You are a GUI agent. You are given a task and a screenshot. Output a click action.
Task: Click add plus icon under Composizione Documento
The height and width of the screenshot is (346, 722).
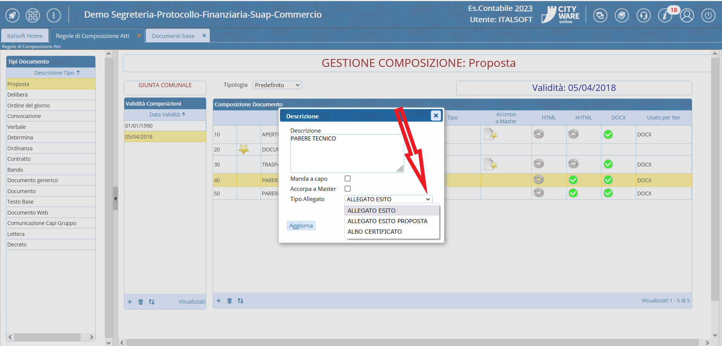click(218, 301)
